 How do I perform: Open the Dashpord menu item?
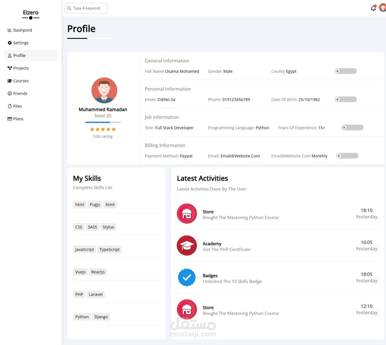(x=23, y=30)
